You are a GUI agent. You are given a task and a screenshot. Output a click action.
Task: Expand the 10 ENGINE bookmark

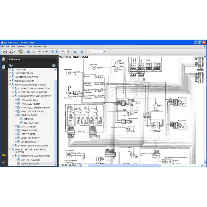tap(10, 69)
